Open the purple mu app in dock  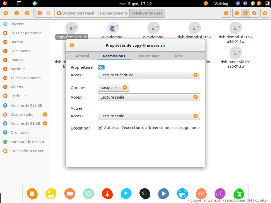point(220,194)
